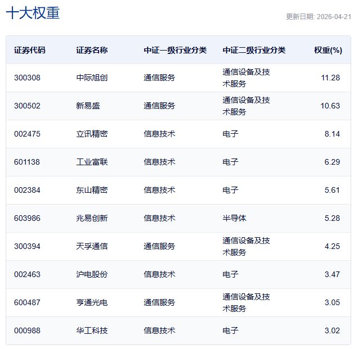Viewport: 354px width, 349px height.
Task: Open the 新易盛 stock name
Action: point(88,106)
